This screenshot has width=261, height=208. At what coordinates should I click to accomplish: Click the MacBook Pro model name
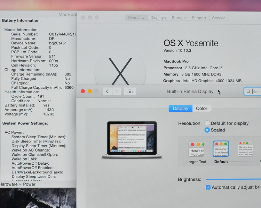176,61
